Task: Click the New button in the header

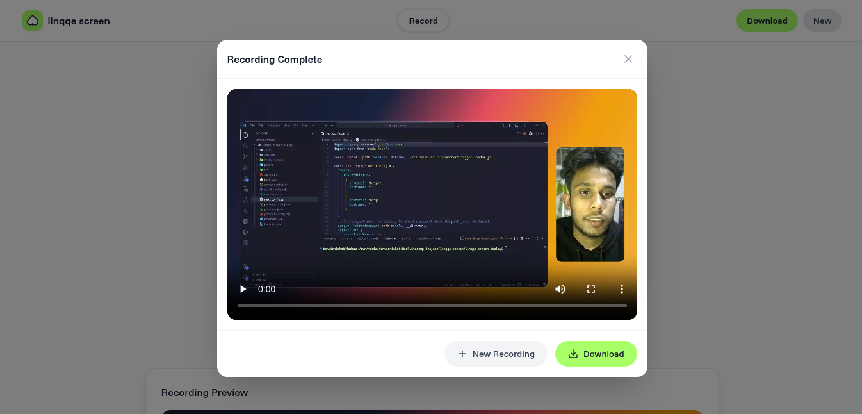Action: pos(822,21)
